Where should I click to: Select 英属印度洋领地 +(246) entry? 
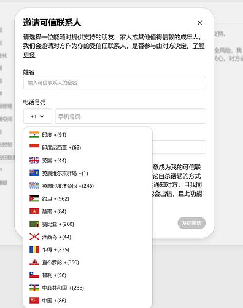88,186
